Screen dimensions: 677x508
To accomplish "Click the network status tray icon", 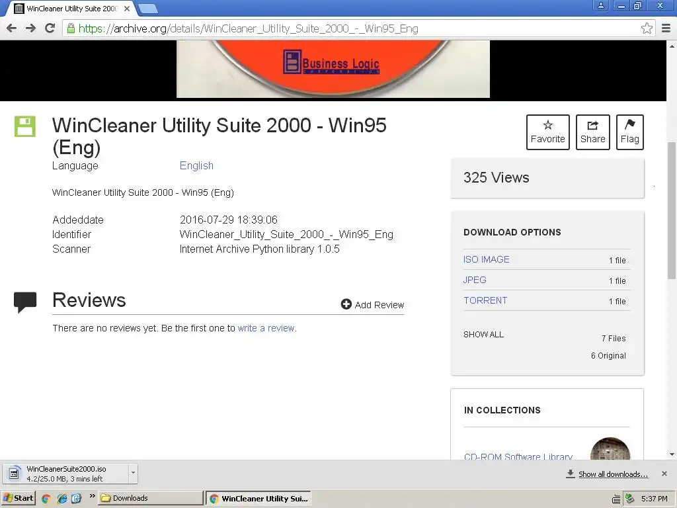I will pyautogui.click(x=629, y=499).
